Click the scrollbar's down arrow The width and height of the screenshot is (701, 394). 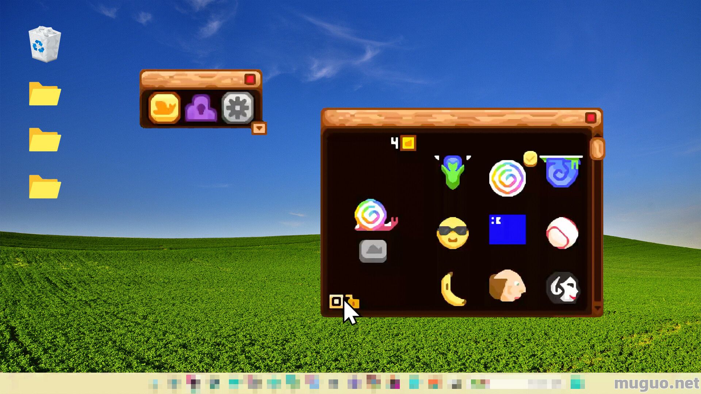598,309
